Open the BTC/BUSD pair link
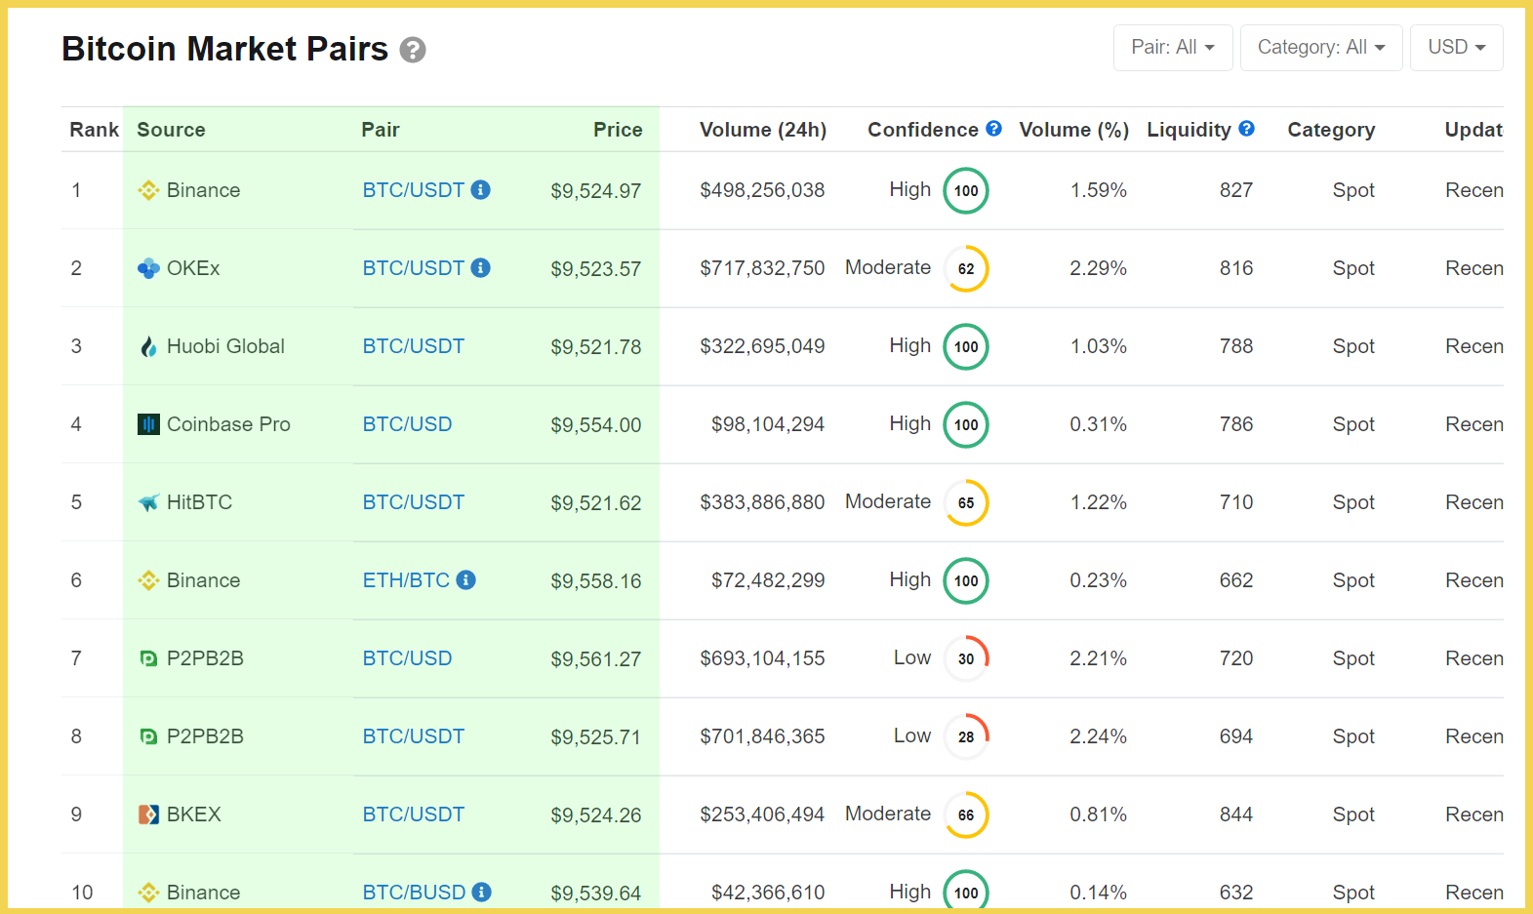This screenshot has width=1533, height=914. point(414,893)
